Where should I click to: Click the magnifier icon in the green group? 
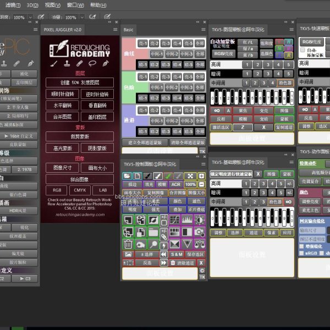point(153,244)
